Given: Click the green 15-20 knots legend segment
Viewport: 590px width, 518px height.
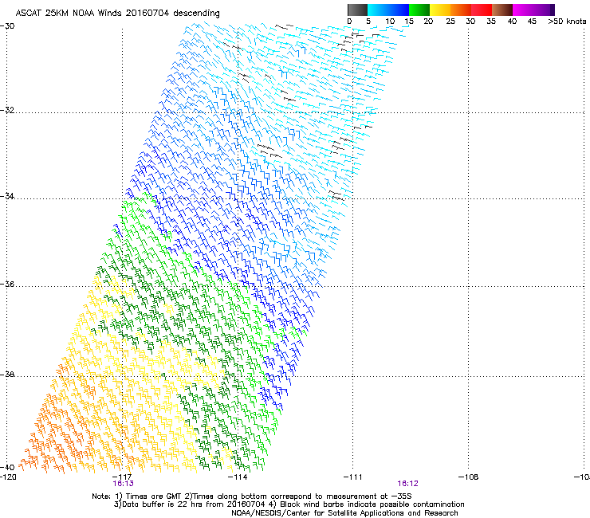Looking at the screenshot, I should (x=419, y=10).
